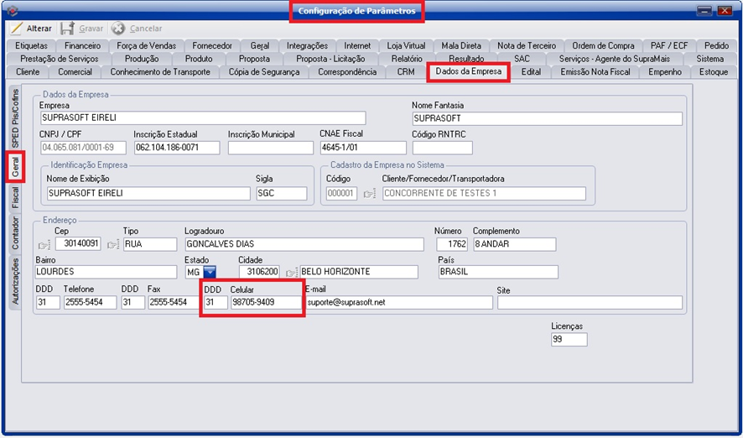Open the SPED Pis/Cofins side tab
The height and width of the screenshot is (438, 743).
click(x=15, y=118)
